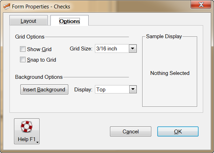Switch to the Layout tab
Viewport: 214px width, 153px height.
coord(28,21)
